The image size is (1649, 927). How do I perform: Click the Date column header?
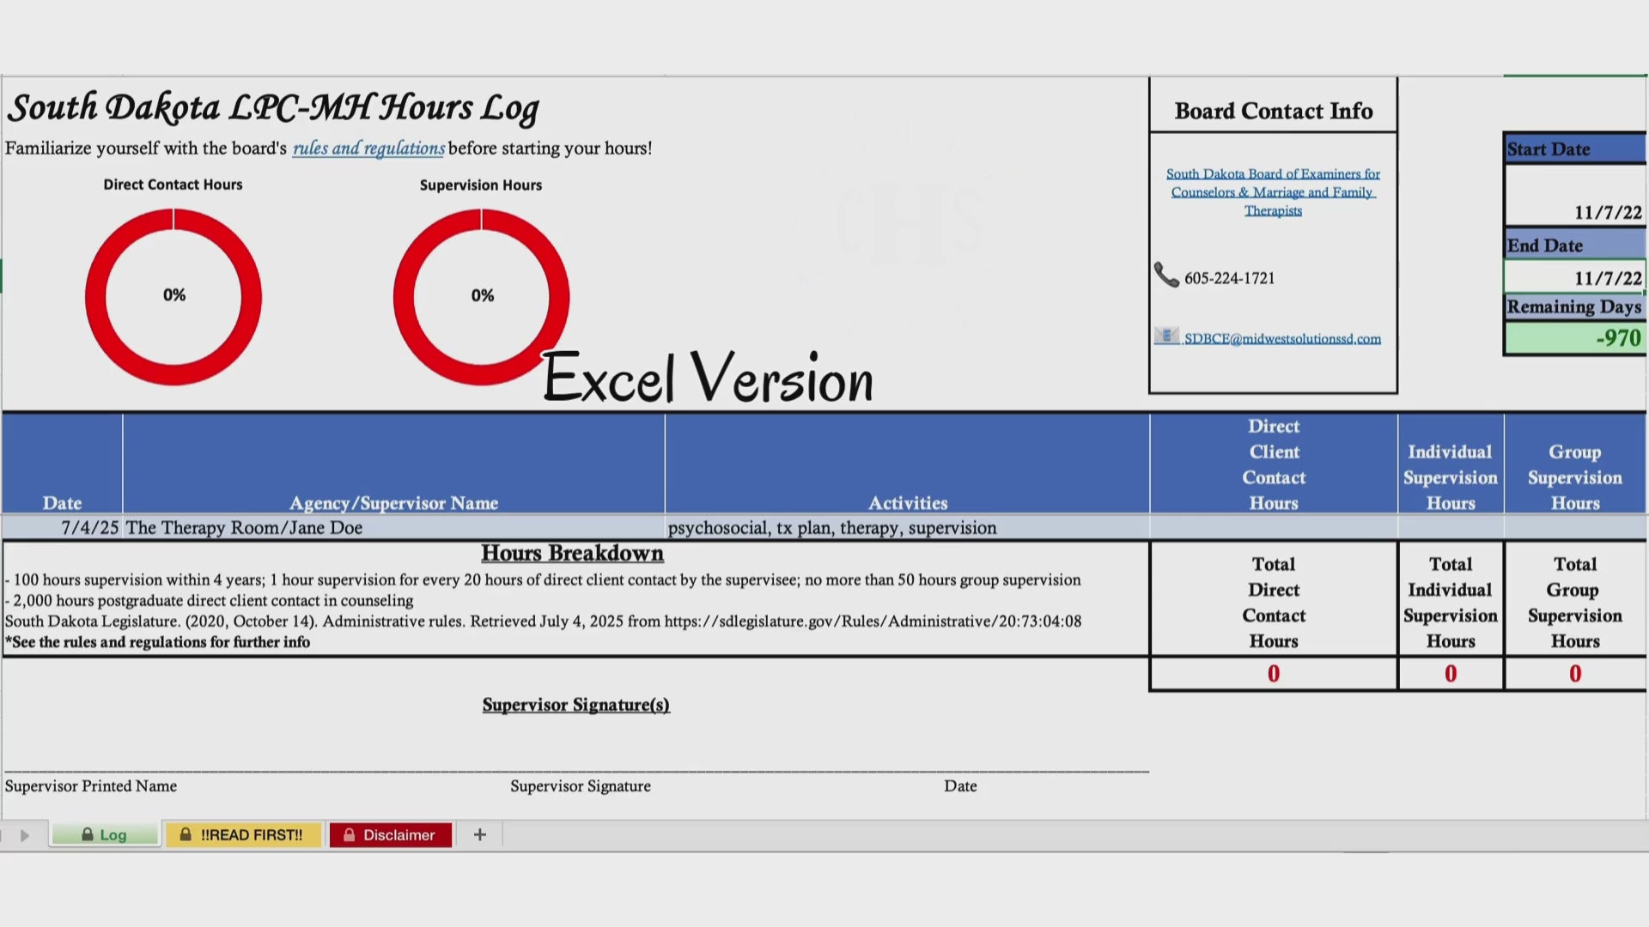[x=63, y=464]
